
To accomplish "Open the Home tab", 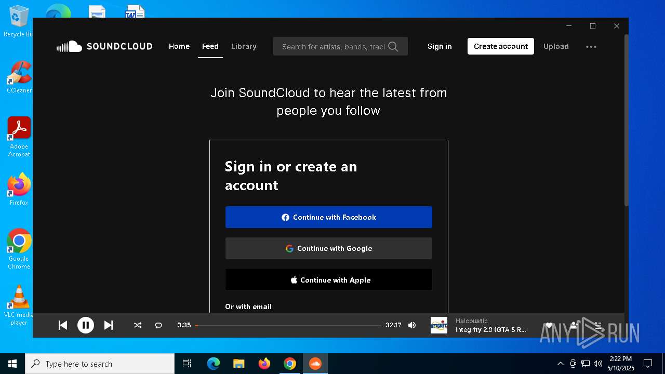I will click(x=179, y=46).
